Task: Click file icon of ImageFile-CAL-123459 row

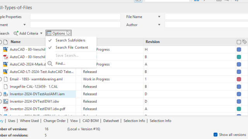Action: point(5,86)
